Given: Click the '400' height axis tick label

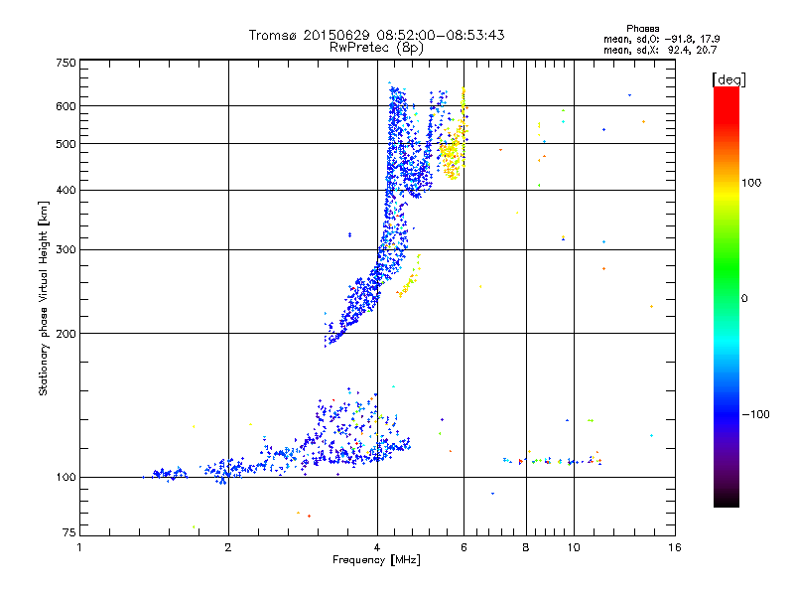Looking at the screenshot, I should point(66,191).
